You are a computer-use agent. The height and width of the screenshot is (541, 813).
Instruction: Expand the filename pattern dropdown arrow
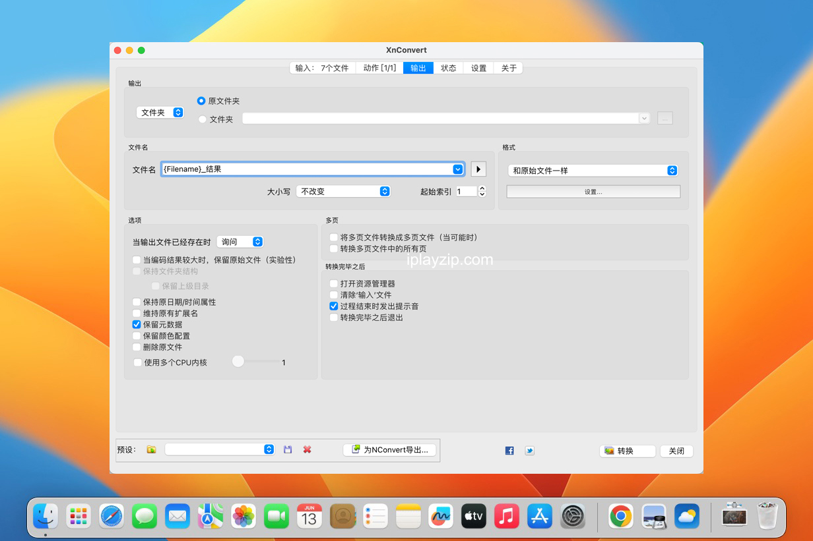[458, 169]
